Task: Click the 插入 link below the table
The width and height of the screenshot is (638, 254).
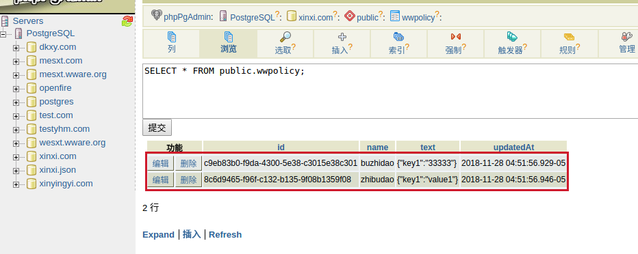Action: tap(192, 234)
